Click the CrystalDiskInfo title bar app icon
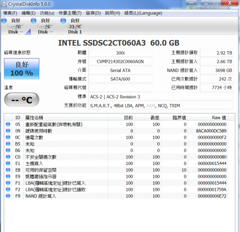 tap(4, 3)
